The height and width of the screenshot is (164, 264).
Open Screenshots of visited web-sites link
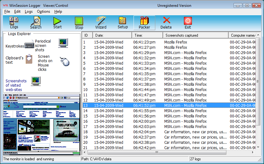[x=16, y=85]
